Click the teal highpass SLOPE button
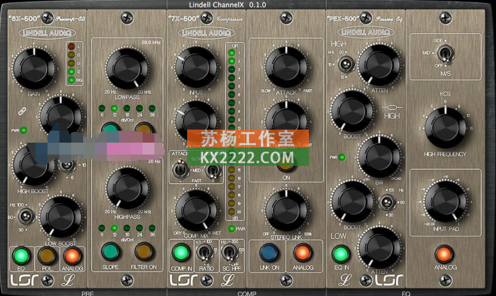The width and height of the screenshot is (496, 296). pyautogui.click(x=110, y=251)
